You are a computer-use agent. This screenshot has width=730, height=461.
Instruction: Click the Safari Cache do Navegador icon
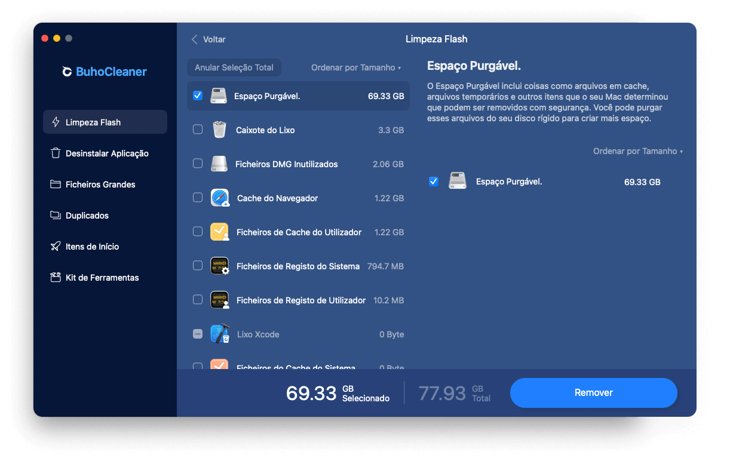(219, 198)
